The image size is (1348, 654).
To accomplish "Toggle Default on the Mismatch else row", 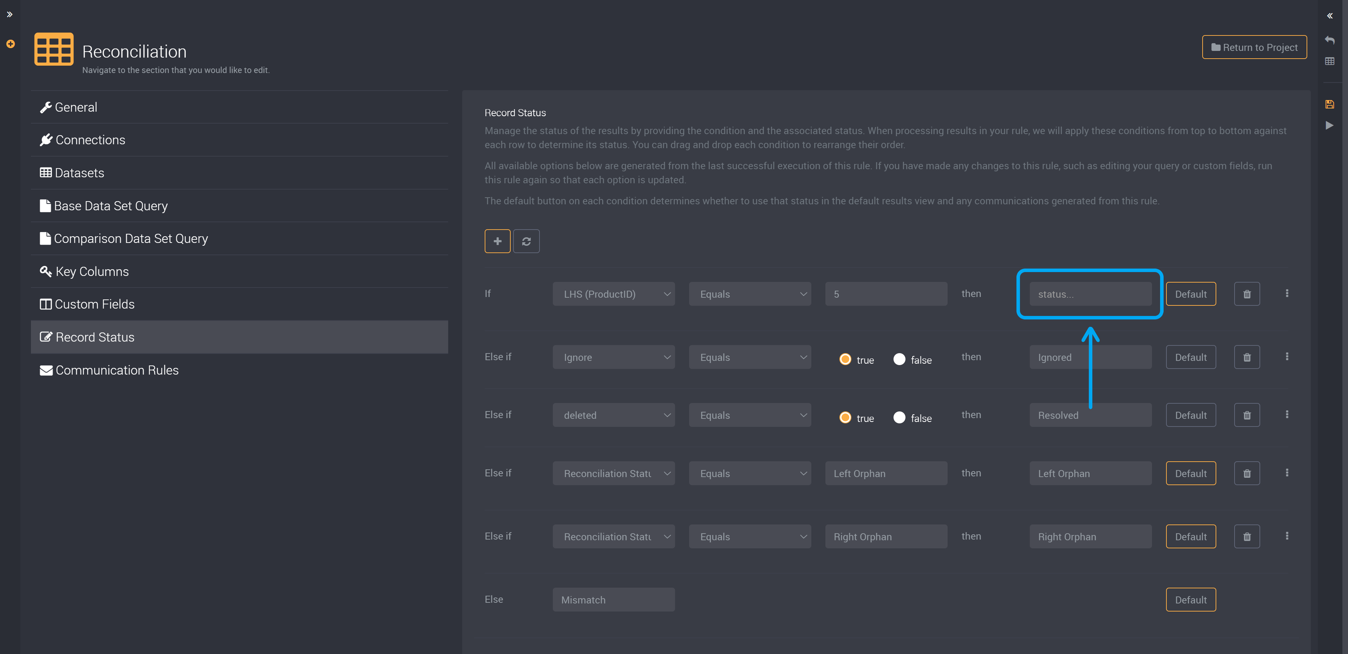I will click(x=1191, y=600).
